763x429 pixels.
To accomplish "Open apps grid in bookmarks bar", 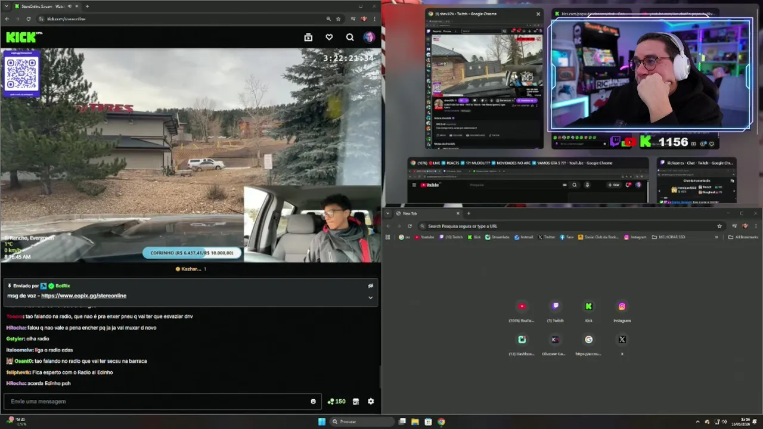I will (388, 237).
